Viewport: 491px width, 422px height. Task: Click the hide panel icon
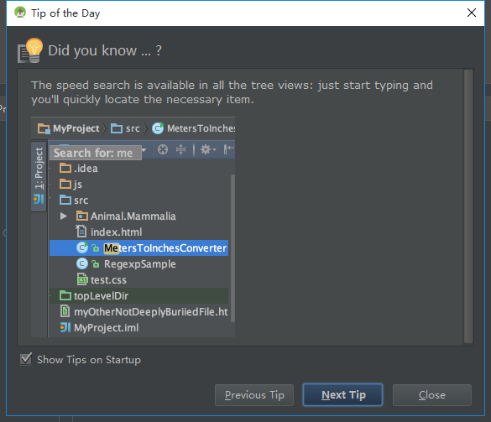(228, 149)
